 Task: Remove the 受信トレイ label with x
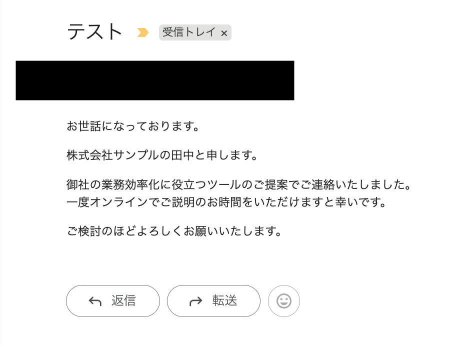click(224, 33)
